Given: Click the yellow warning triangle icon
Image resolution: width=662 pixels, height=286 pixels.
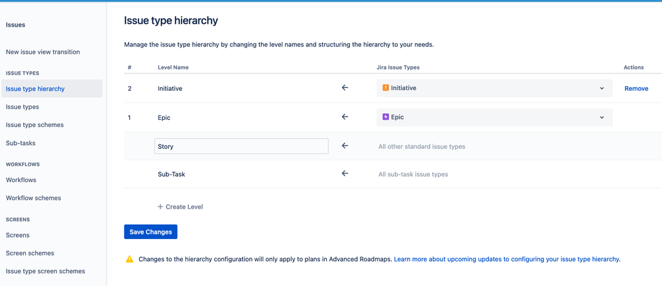Looking at the screenshot, I should tap(130, 259).
